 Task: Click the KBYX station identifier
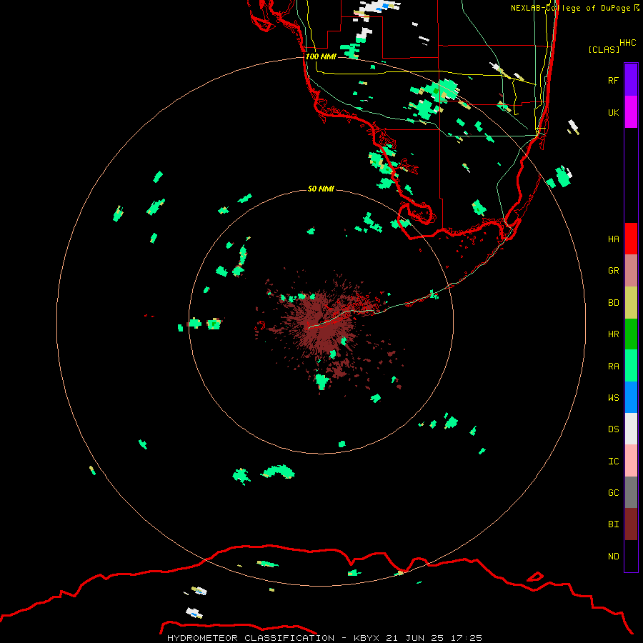(367, 638)
